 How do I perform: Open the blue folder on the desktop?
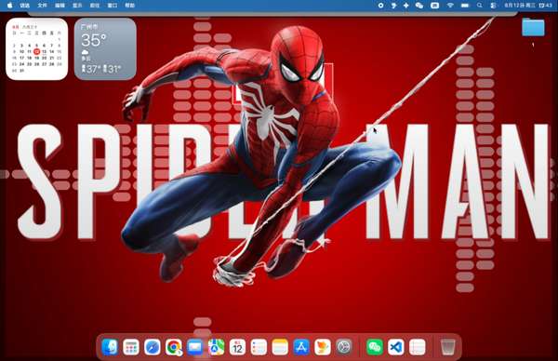pyautogui.click(x=533, y=27)
